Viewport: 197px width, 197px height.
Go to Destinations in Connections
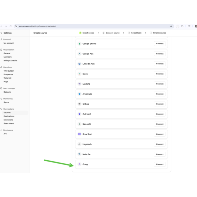pyautogui.click(x=9, y=116)
